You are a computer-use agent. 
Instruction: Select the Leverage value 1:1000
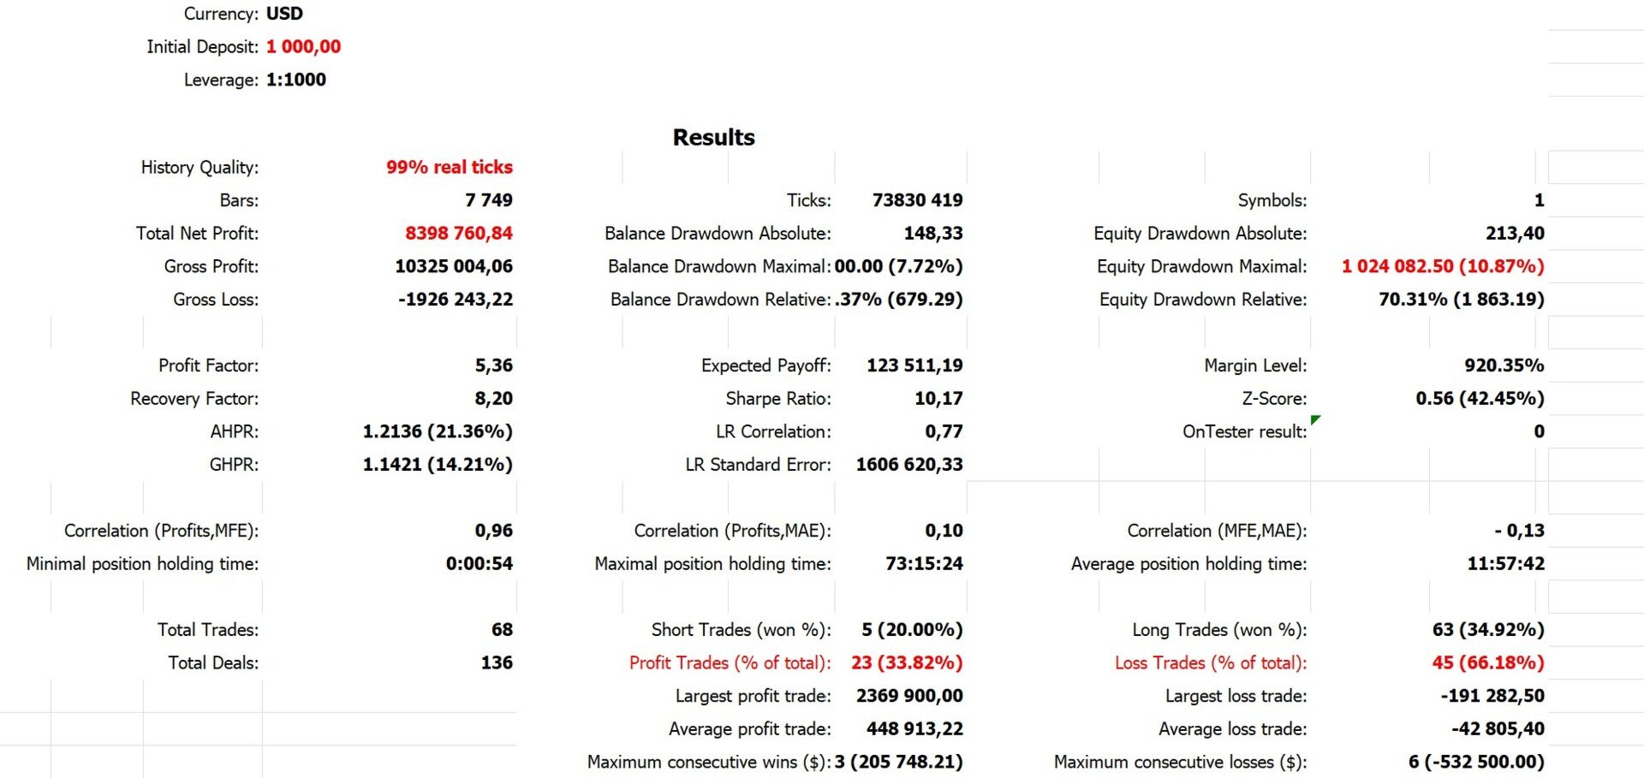point(295,80)
